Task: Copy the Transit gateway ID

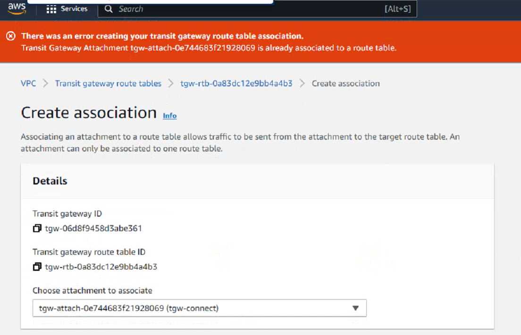Action: click(x=37, y=228)
